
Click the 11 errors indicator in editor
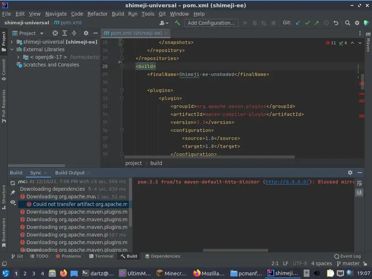[x=331, y=43]
